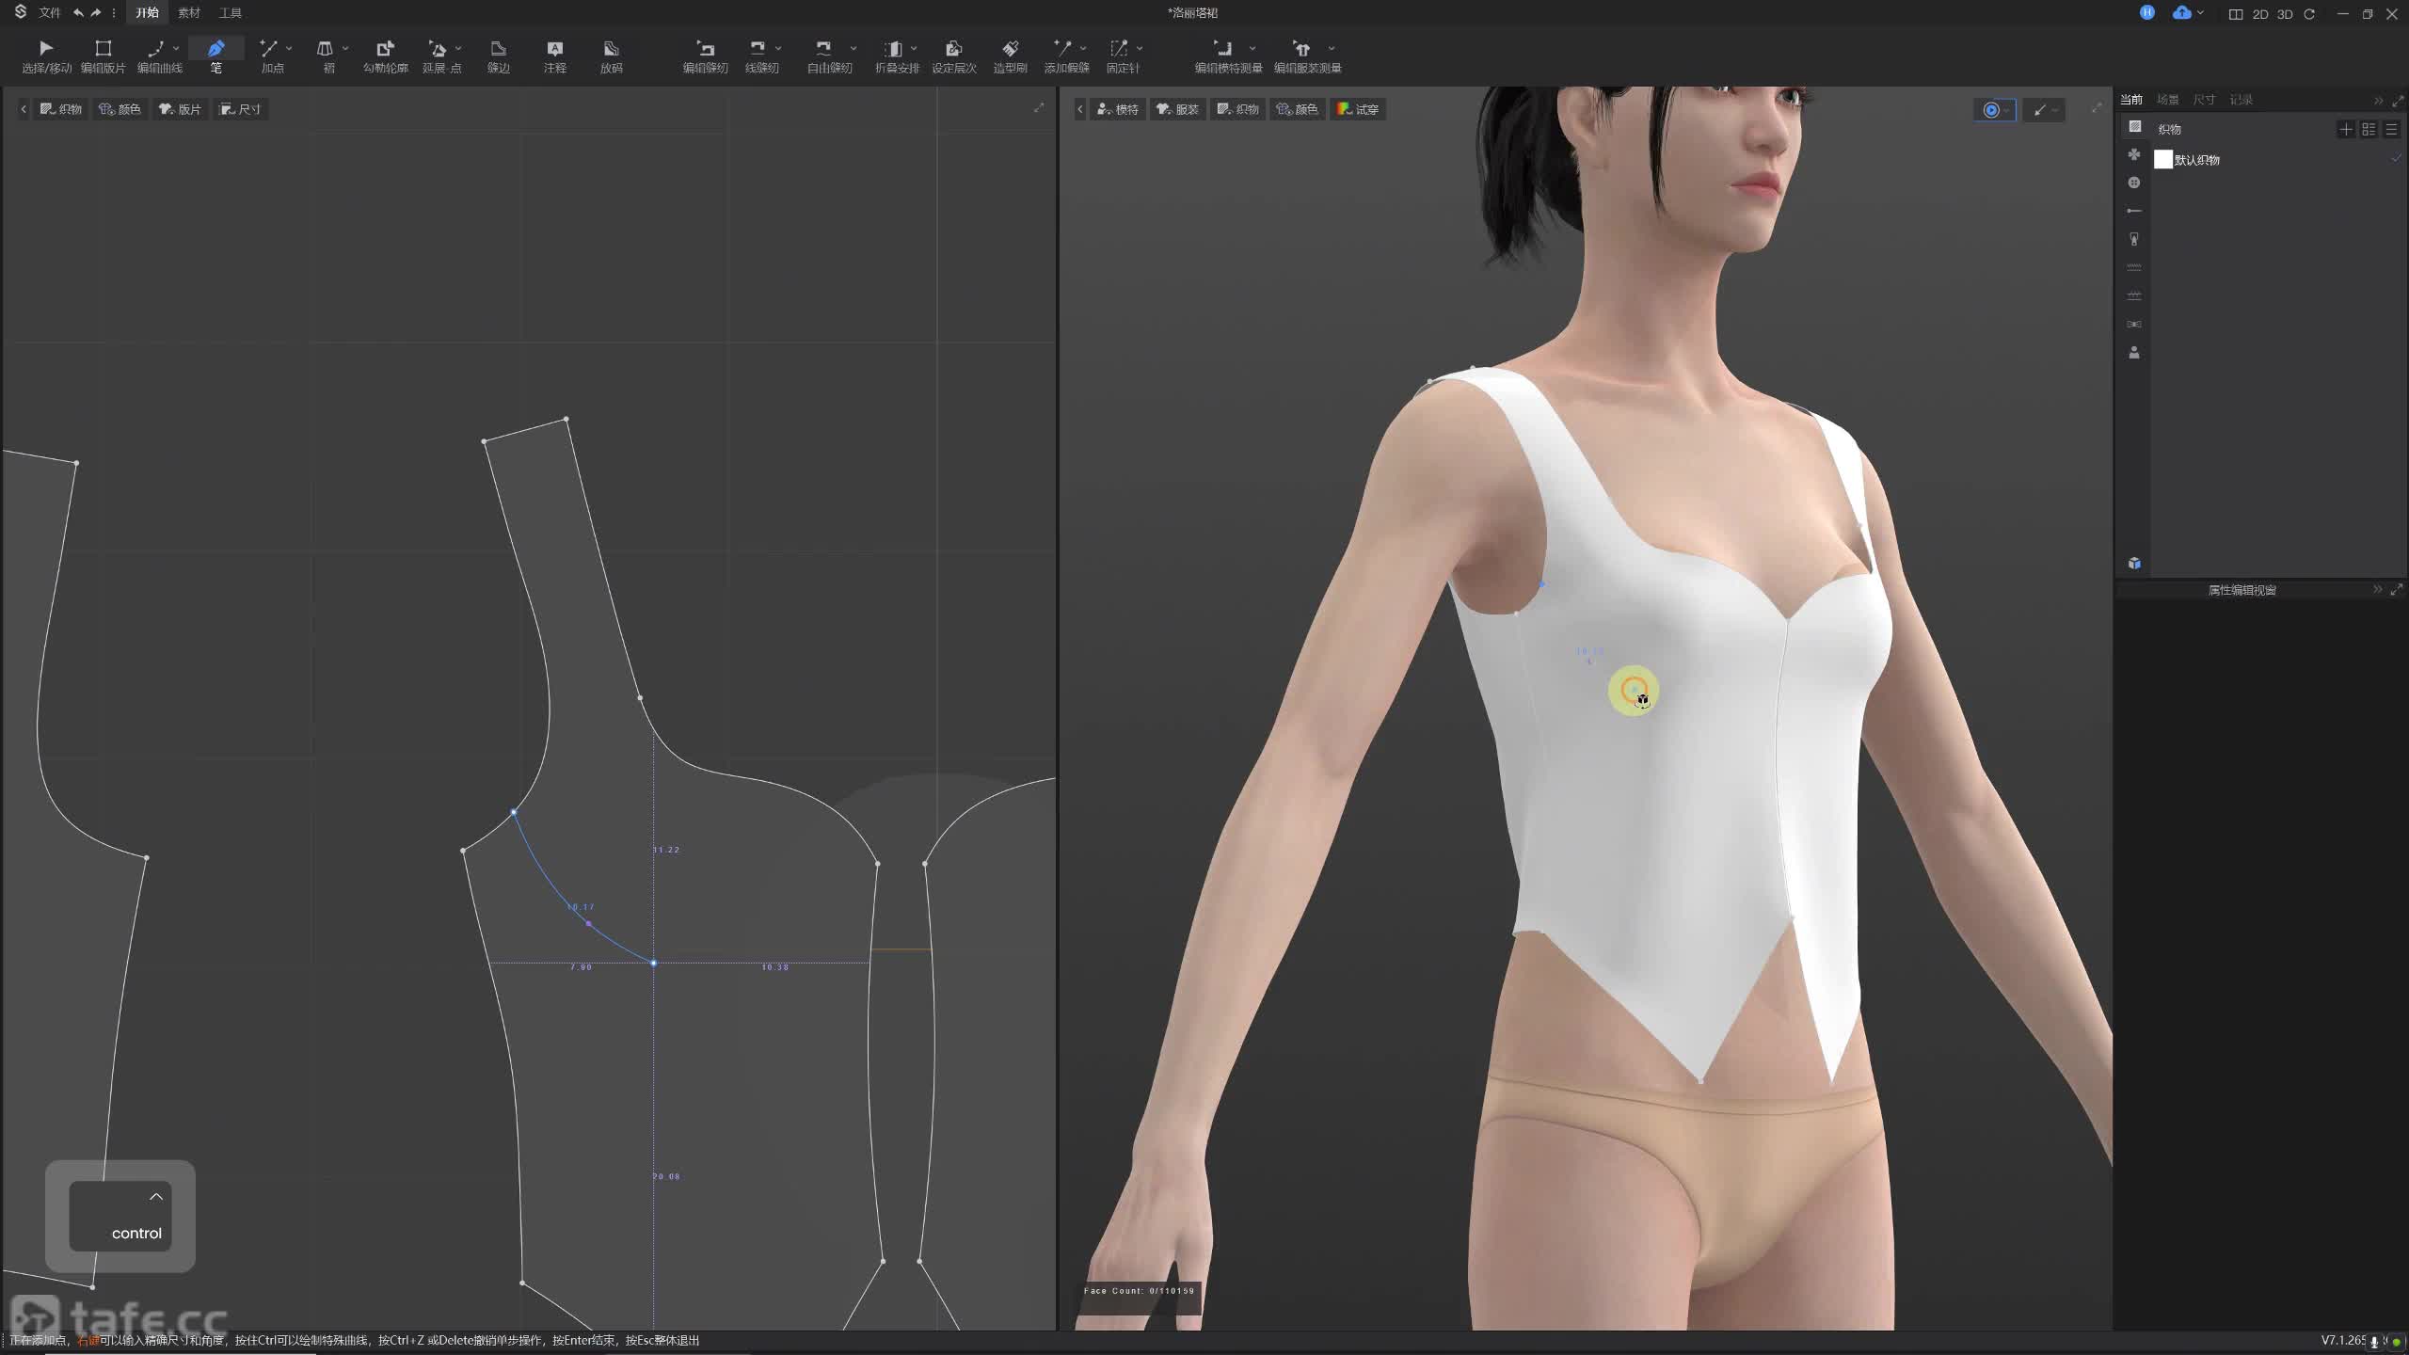Click 尺寸 button in 2D window bar
The width and height of the screenshot is (2409, 1355).
coord(240,109)
